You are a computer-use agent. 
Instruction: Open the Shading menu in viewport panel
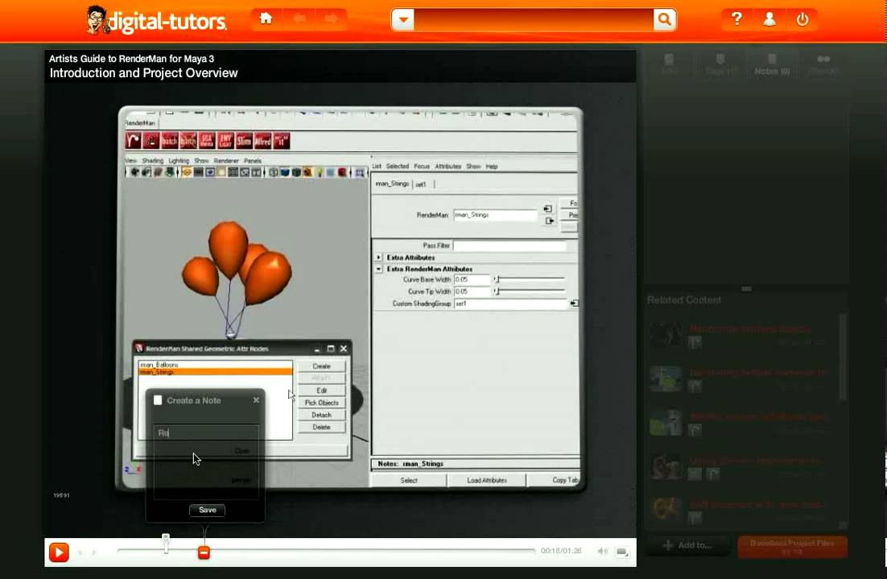click(x=152, y=161)
